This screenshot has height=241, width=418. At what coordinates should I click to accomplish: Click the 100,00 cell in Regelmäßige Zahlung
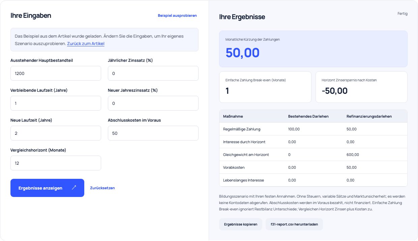pos(294,129)
